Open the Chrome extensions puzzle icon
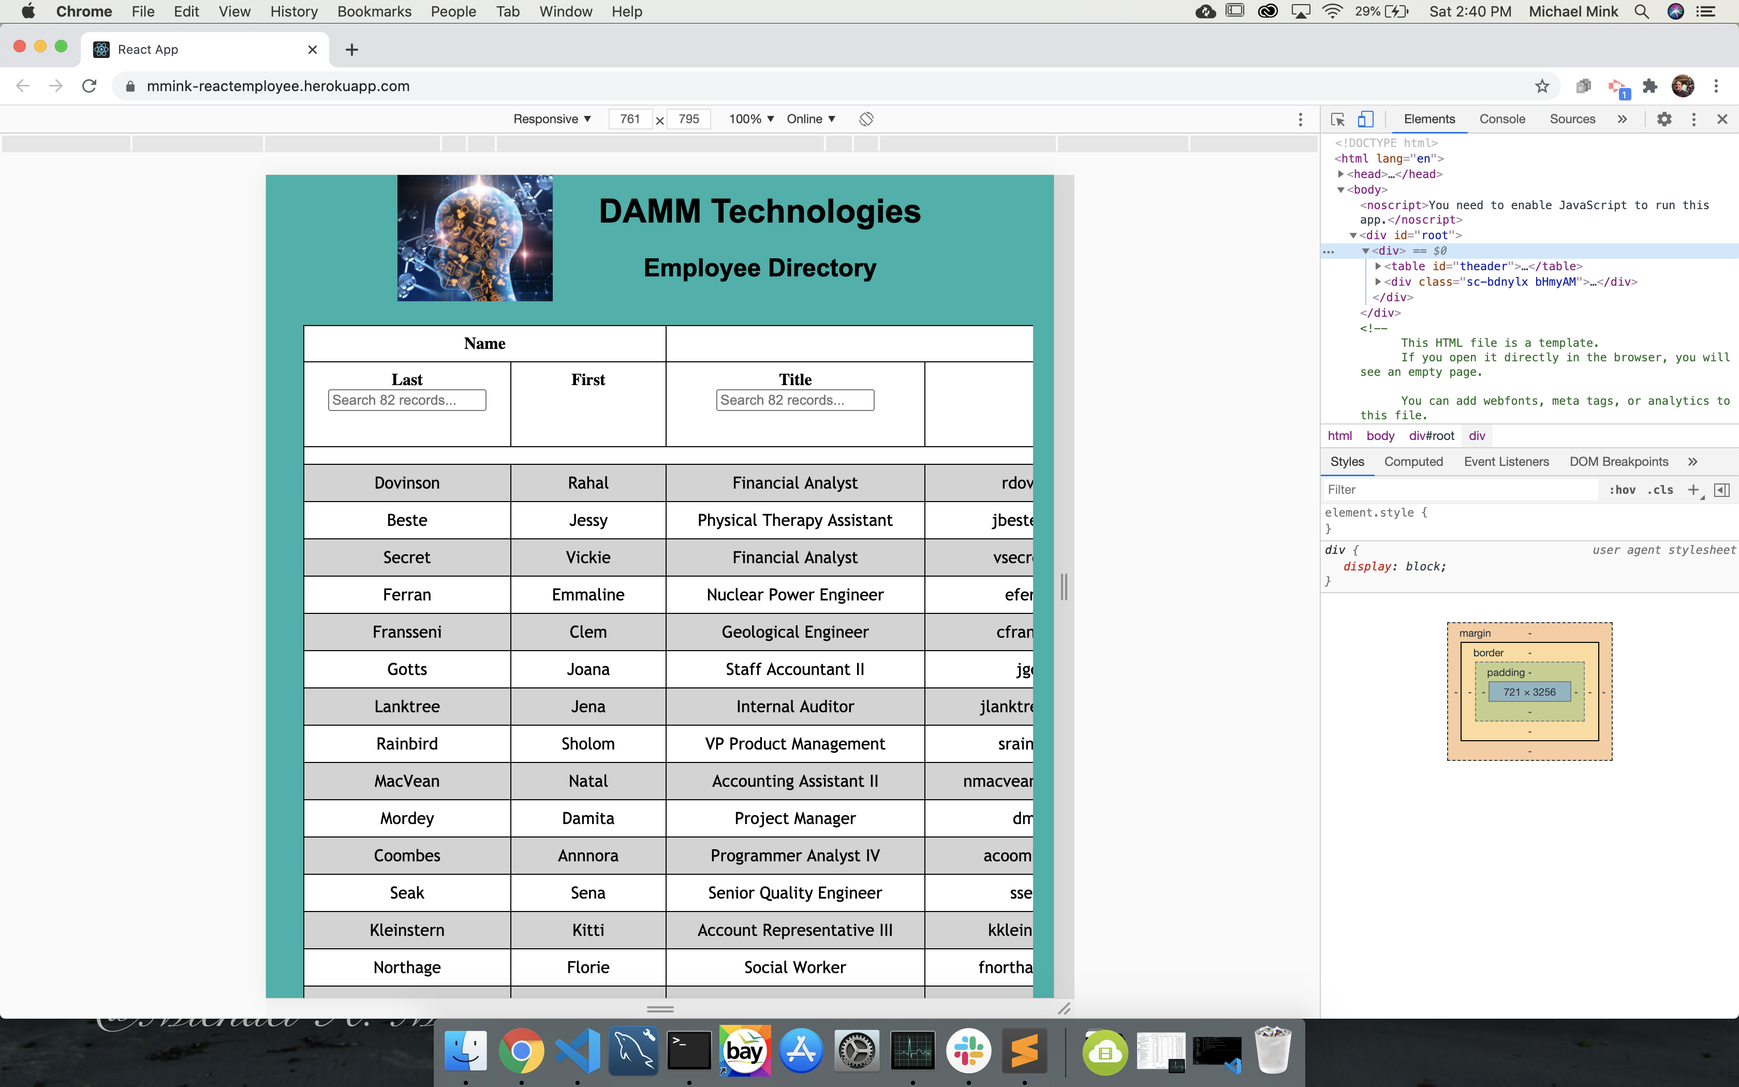Image resolution: width=1739 pixels, height=1087 pixels. pos(1650,86)
